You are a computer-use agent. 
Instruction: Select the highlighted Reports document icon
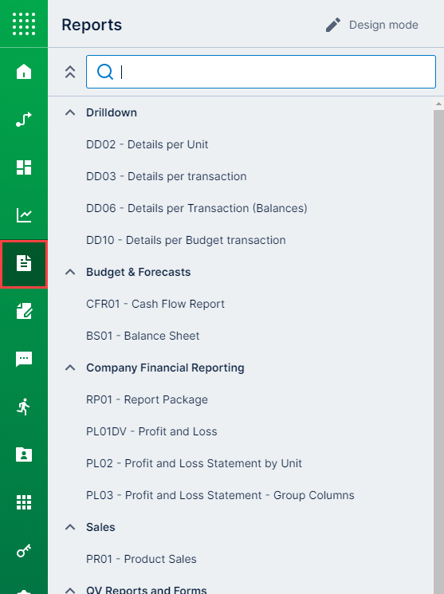pyautogui.click(x=24, y=264)
